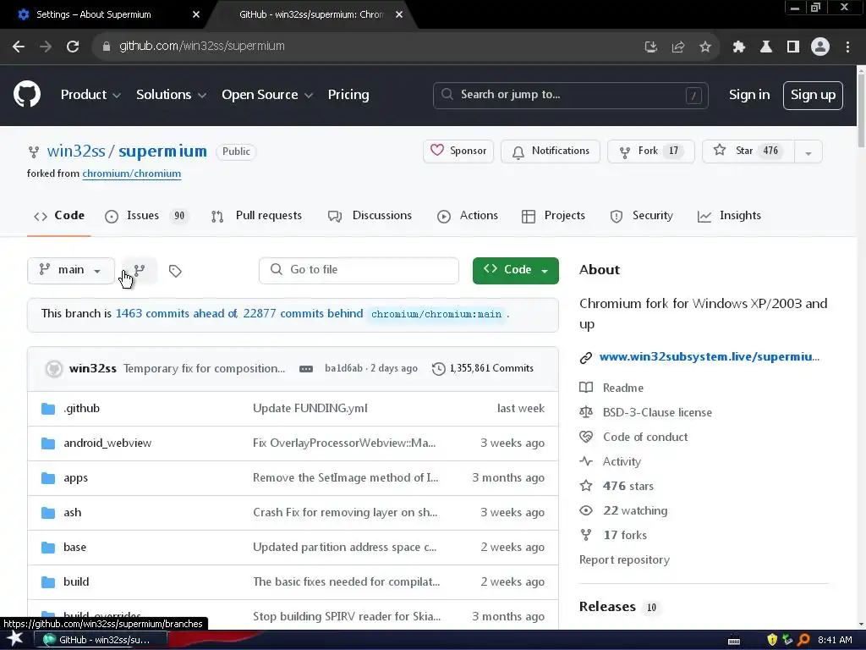Click the Chrome Labs flask icon
866x650 pixels.
[x=766, y=47]
